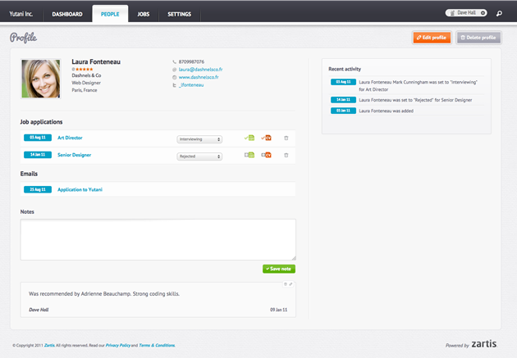
Task: Click the star rating under Laura's name
Action: 84,70
